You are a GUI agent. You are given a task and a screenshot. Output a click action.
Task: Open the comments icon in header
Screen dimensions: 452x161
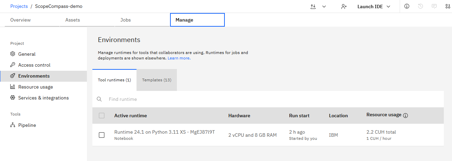[434, 6]
